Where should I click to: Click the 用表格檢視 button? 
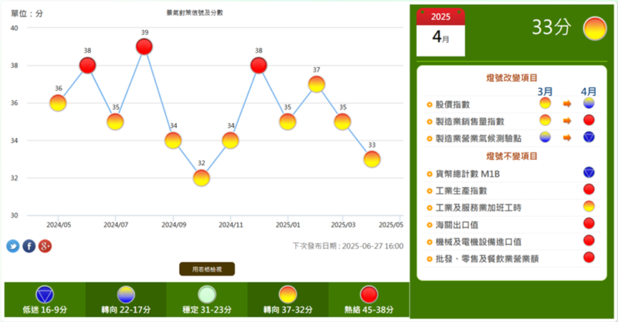207,269
